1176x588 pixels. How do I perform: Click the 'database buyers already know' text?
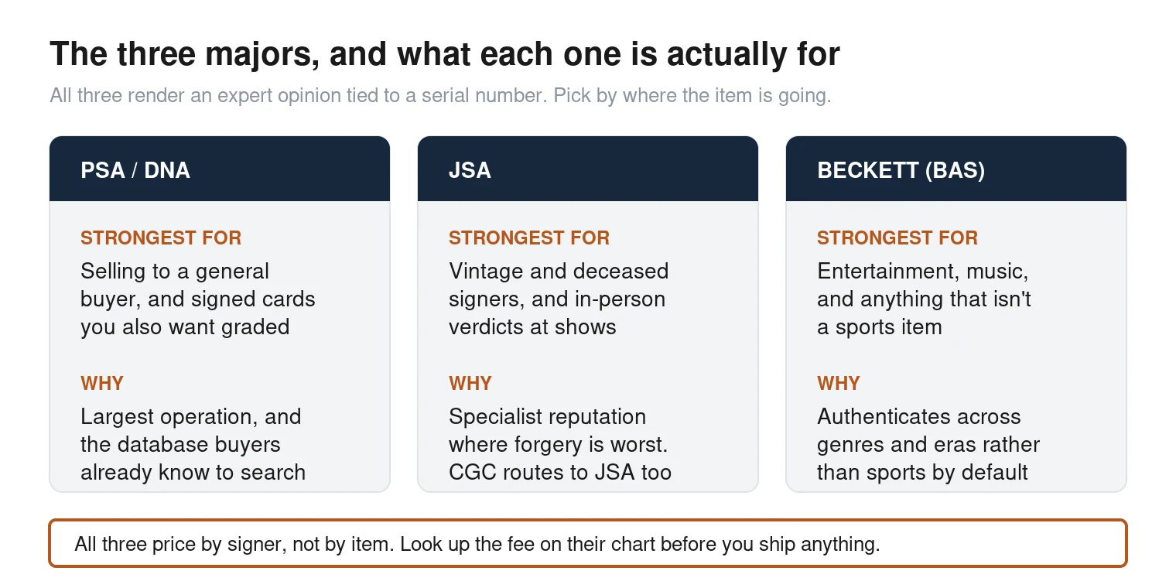(193, 459)
